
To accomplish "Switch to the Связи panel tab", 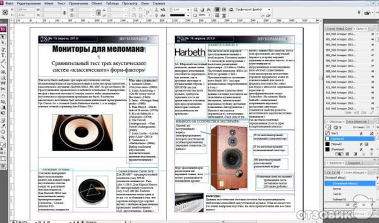I will 360,29.
